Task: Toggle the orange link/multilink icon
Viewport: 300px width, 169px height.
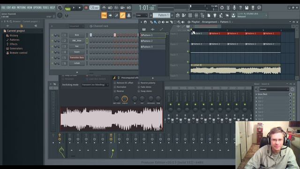Action: [123, 15]
